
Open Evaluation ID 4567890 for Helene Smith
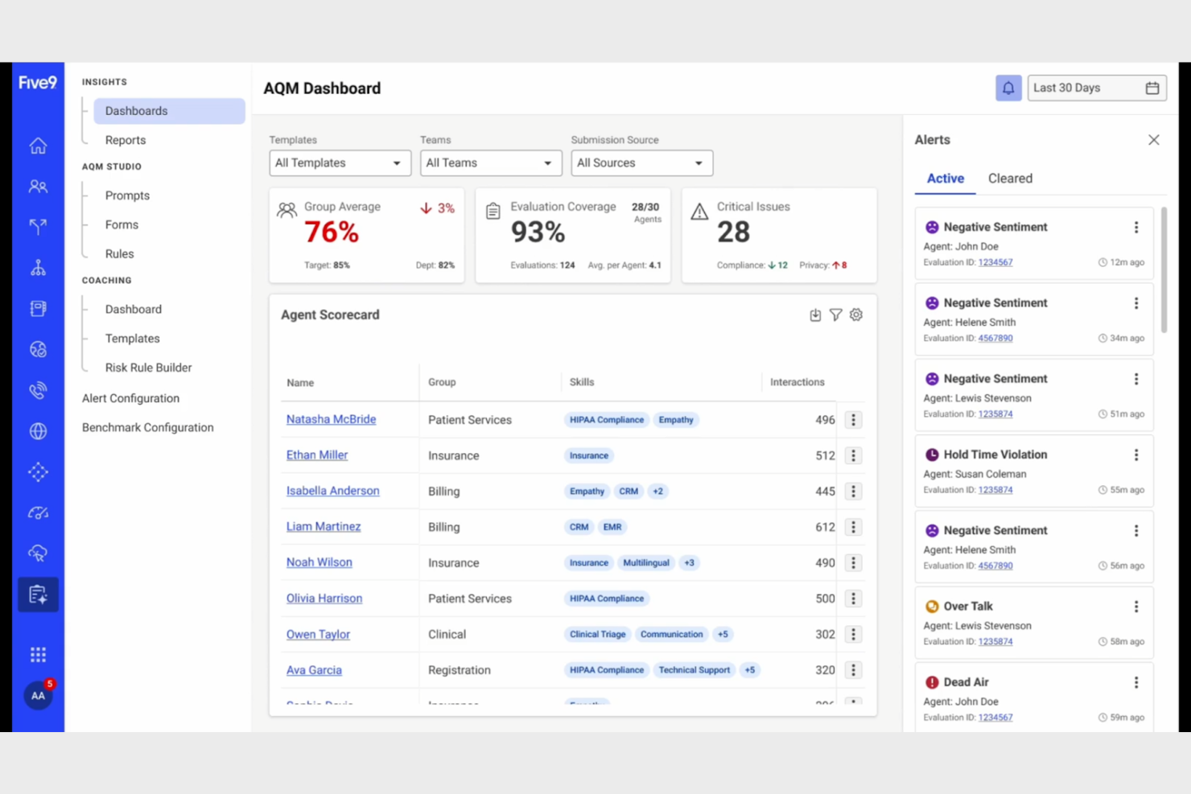[995, 338]
